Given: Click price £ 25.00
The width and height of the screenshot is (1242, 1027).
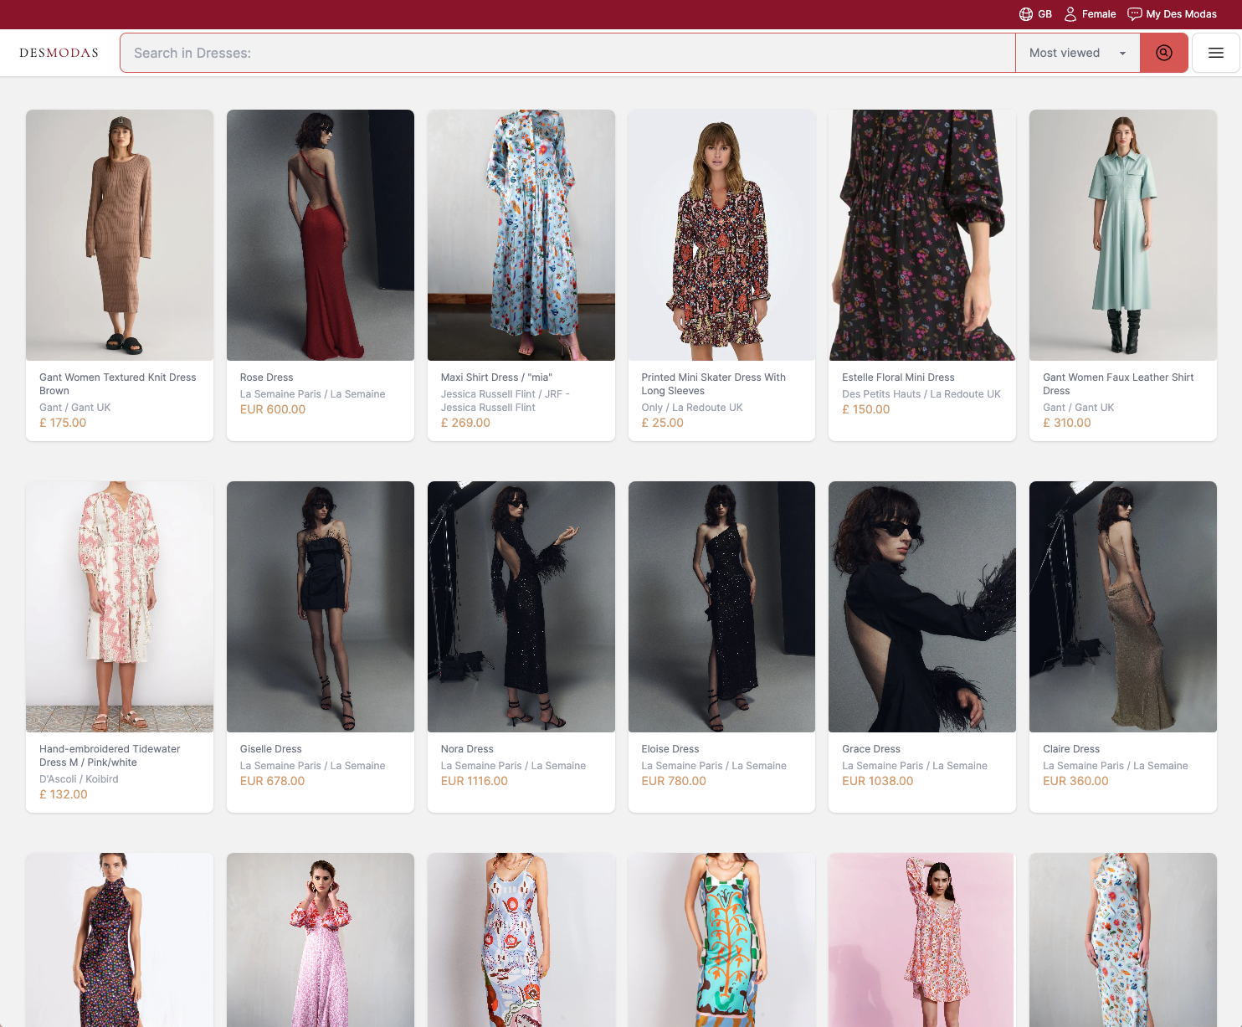Looking at the screenshot, I should point(663,423).
